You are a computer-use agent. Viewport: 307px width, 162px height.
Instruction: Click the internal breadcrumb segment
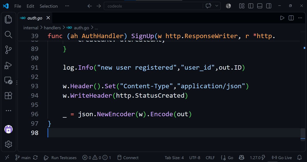pyautogui.click(x=31, y=28)
